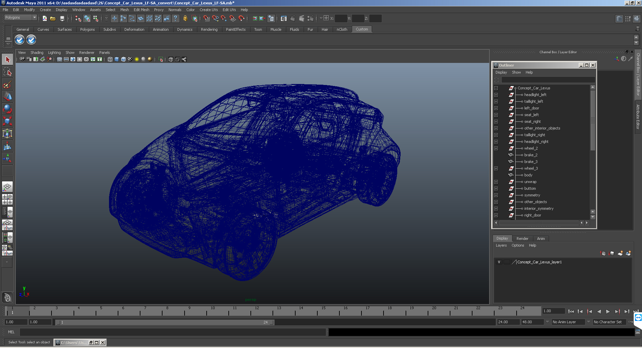Enable textured display icon in viewport toolbar

pyautogui.click(x=130, y=59)
